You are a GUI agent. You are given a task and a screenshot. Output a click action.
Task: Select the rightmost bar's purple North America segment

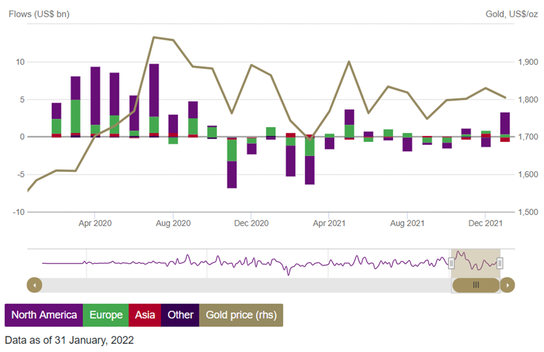click(x=505, y=123)
